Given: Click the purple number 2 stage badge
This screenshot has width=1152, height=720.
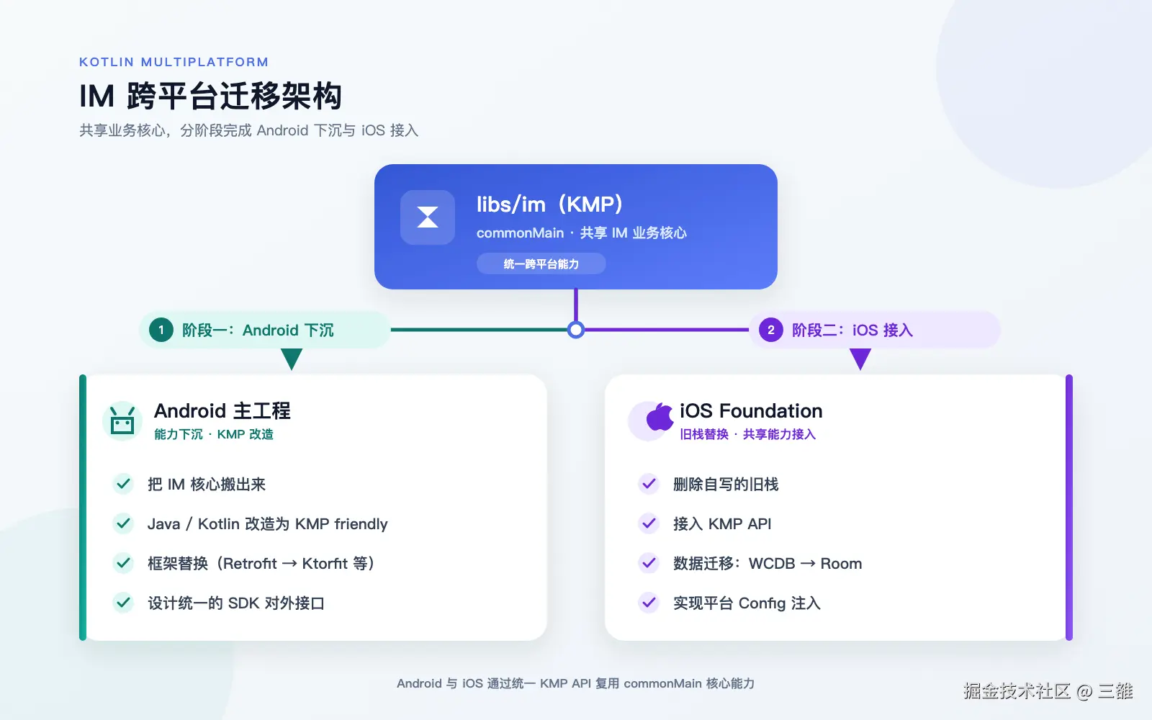Looking at the screenshot, I should pos(771,330).
